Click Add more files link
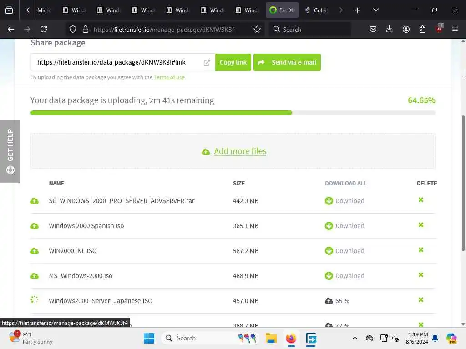This screenshot has height=349, width=466. [x=240, y=151]
